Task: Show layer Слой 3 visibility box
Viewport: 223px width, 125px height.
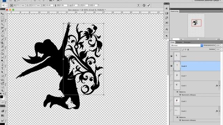Action: [171, 101]
